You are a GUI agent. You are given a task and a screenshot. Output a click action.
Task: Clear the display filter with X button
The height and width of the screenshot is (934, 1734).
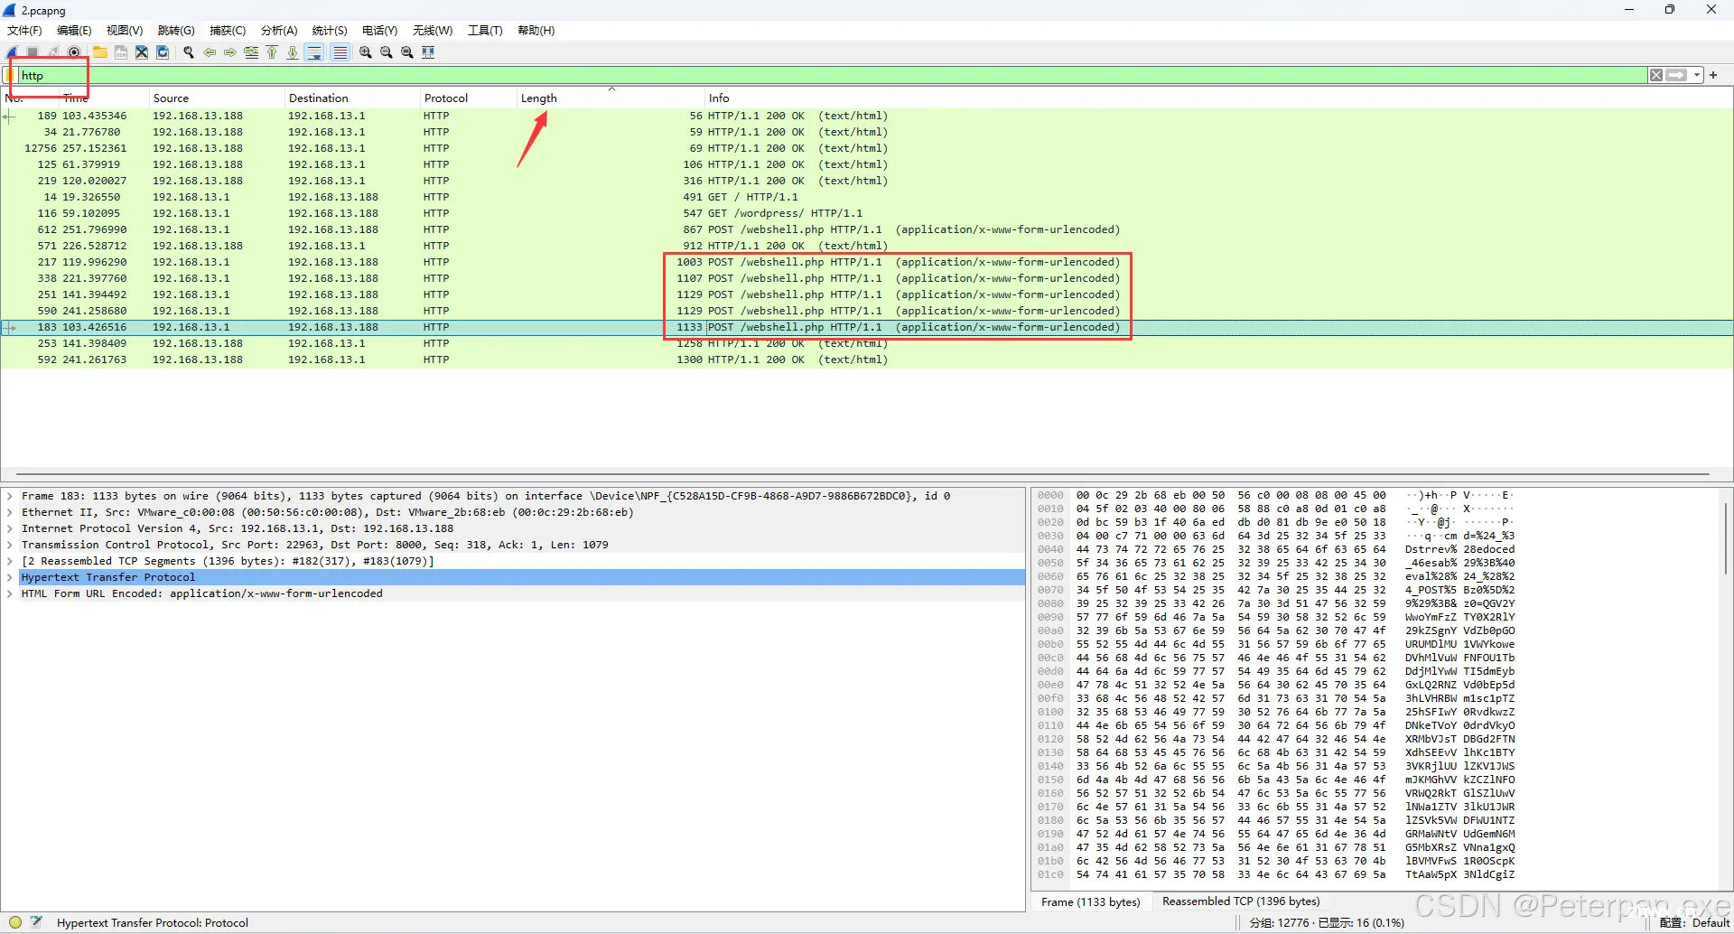(1656, 75)
